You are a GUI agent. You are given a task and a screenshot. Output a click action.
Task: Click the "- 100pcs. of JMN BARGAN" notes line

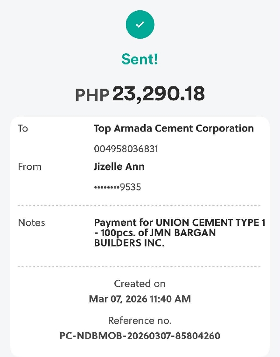coord(154,233)
